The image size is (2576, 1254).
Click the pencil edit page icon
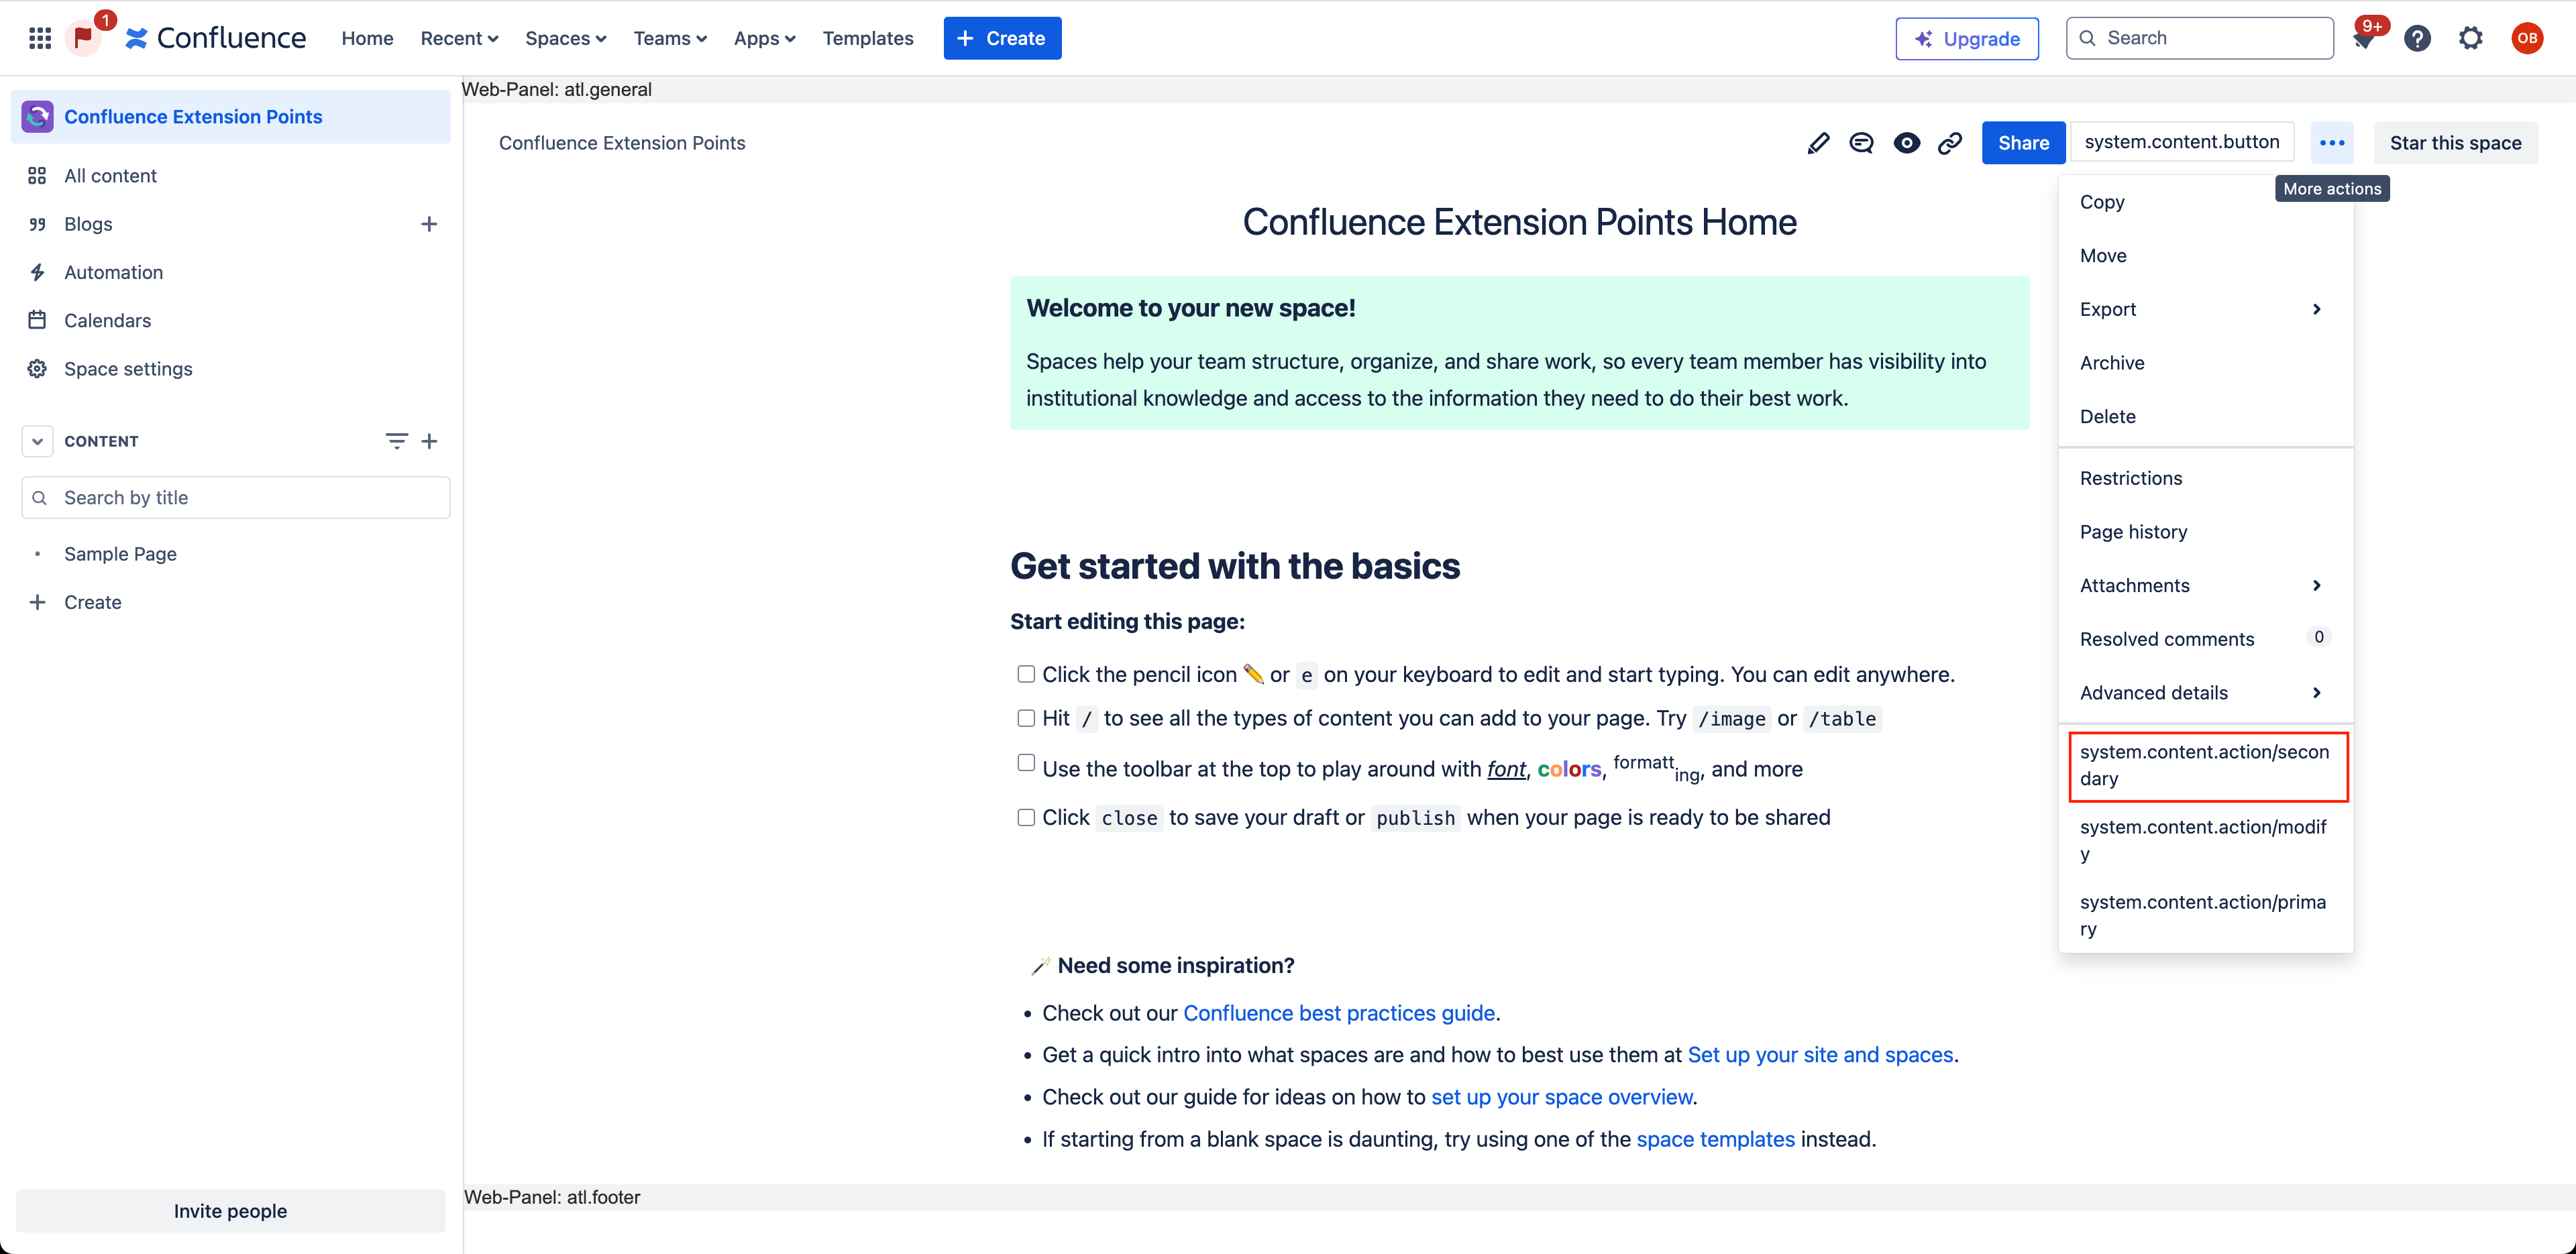point(1818,143)
